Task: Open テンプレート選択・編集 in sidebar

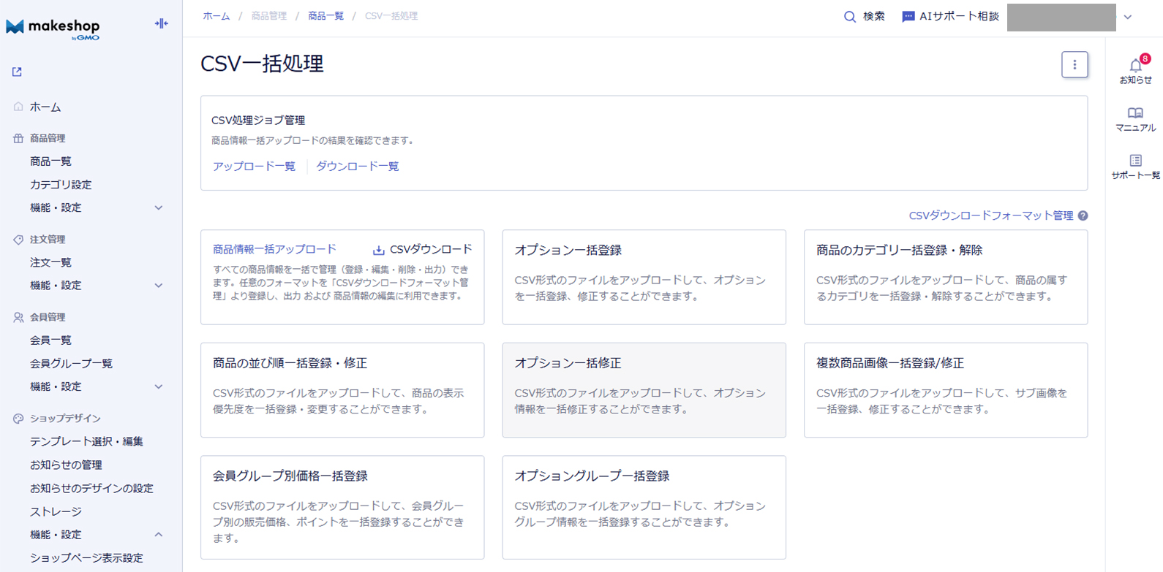Action: tap(86, 442)
